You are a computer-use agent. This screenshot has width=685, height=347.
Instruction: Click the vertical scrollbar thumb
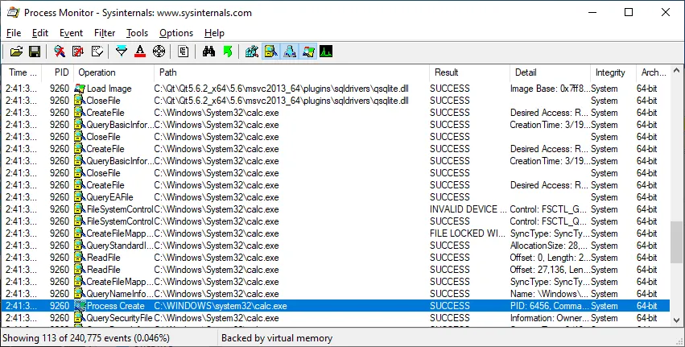click(676, 242)
